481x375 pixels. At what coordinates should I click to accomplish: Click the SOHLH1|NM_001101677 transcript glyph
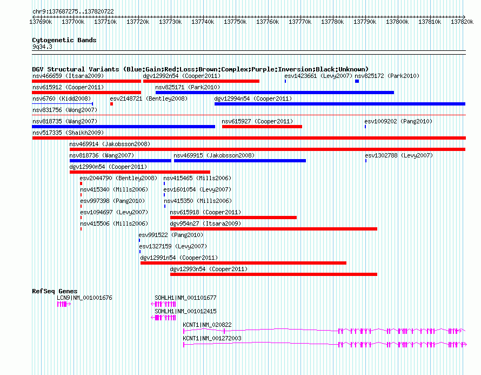click(x=164, y=304)
